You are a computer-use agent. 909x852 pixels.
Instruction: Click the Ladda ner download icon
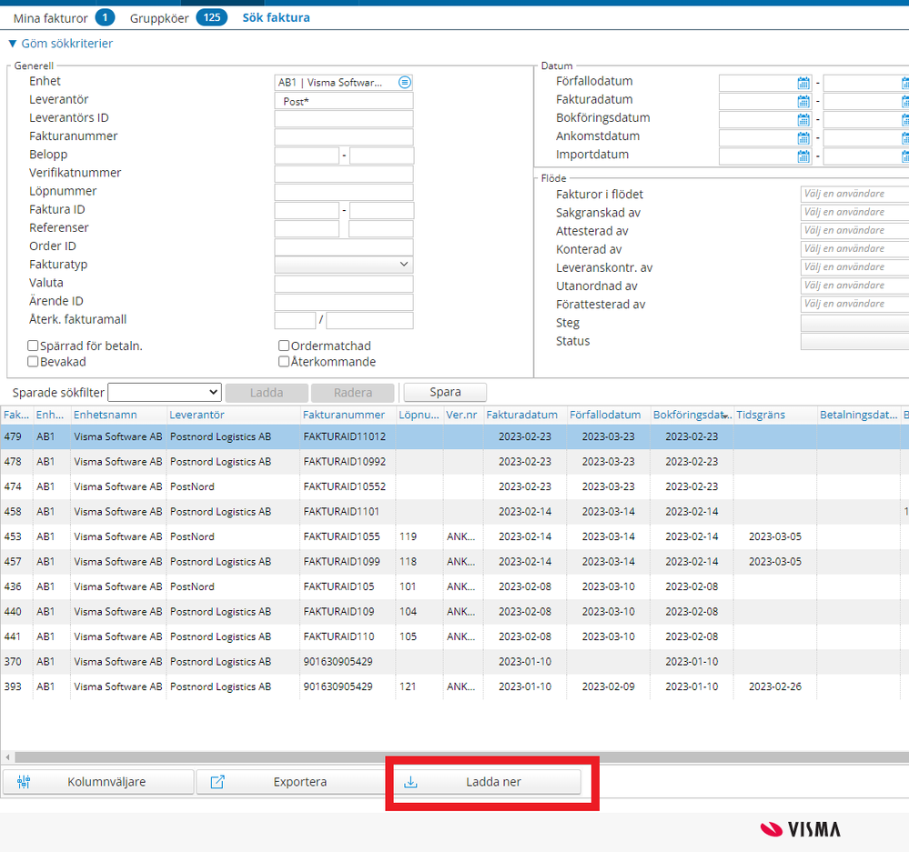[410, 782]
